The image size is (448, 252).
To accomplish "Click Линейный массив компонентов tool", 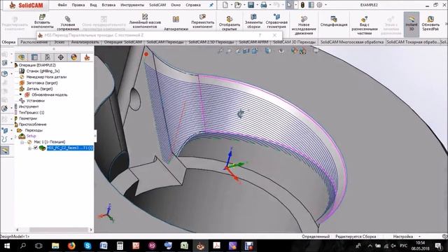I will 145,21.
